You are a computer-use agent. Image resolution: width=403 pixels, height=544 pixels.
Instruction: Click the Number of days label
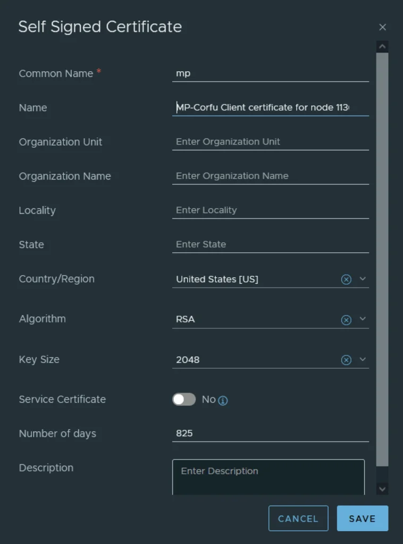[57, 433]
